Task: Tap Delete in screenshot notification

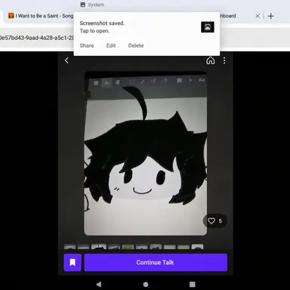Action: (x=136, y=45)
